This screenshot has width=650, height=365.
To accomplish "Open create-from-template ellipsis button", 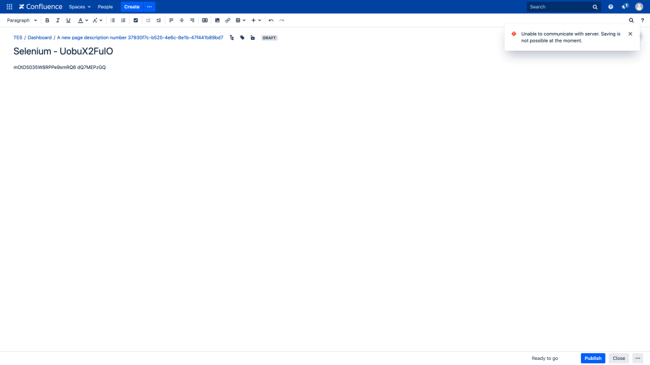I will (149, 6).
